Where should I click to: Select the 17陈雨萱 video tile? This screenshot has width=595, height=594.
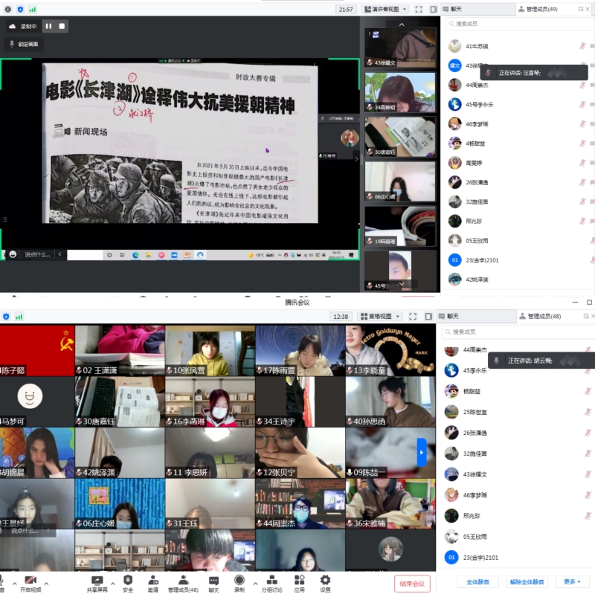[x=300, y=350]
